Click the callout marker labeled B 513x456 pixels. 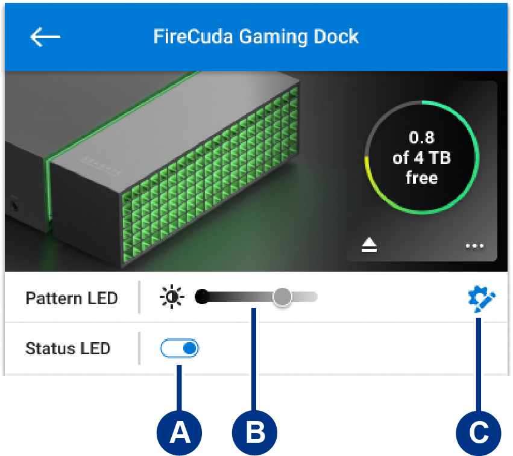[254, 432]
